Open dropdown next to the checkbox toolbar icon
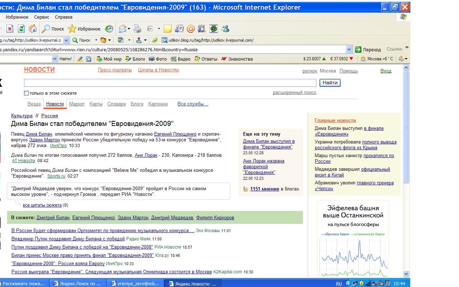The height and width of the screenshot is (287, 459). click(128, 40)
